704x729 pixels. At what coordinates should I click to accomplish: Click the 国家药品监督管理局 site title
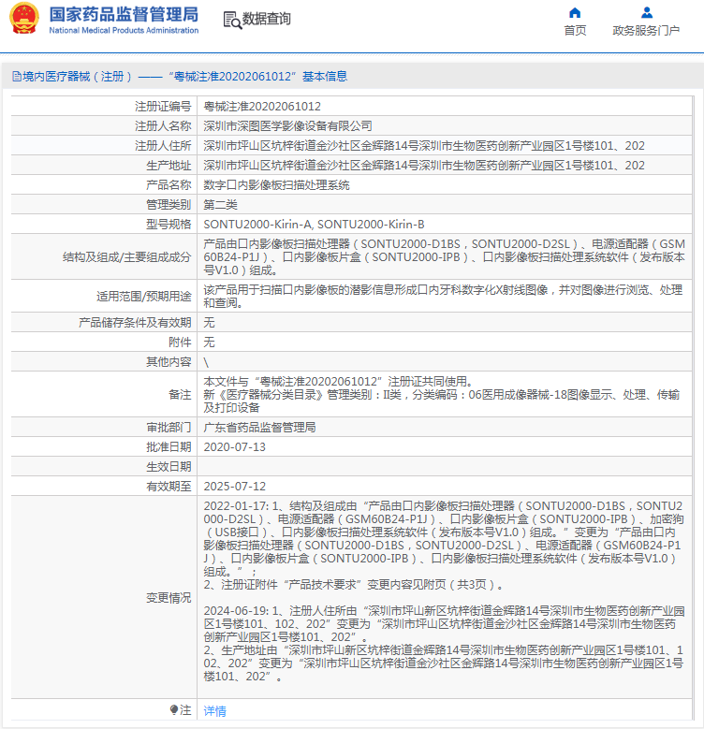[x=124, y=14]
